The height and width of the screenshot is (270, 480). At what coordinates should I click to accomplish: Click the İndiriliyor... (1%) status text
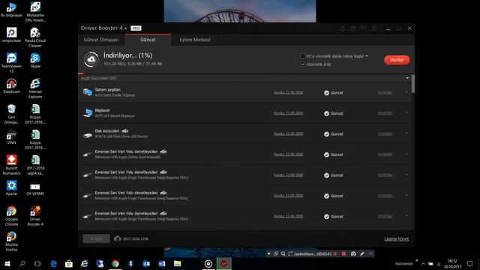(127, 55)
